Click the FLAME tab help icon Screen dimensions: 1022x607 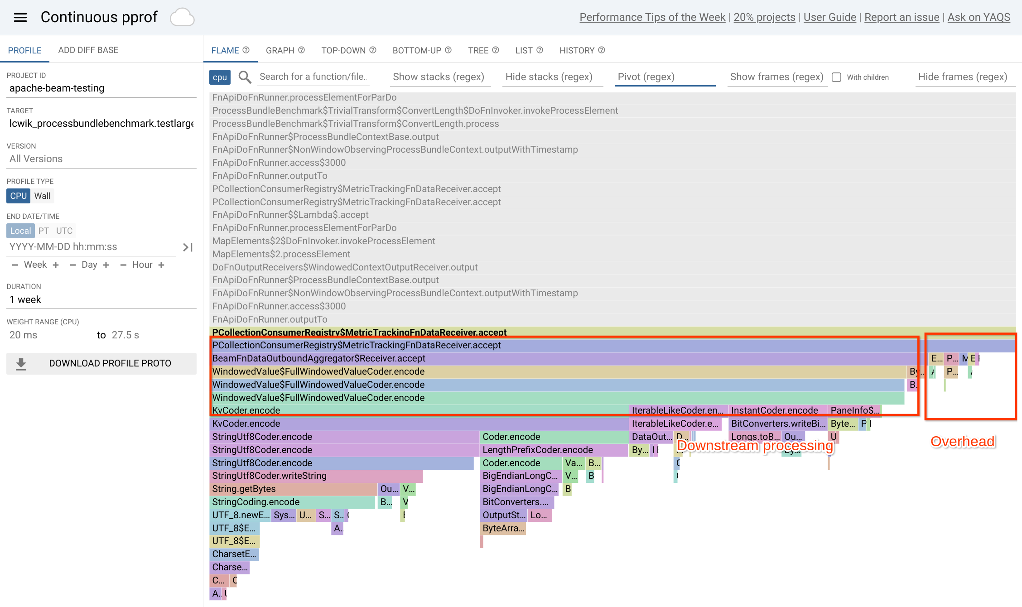[246, 50]
